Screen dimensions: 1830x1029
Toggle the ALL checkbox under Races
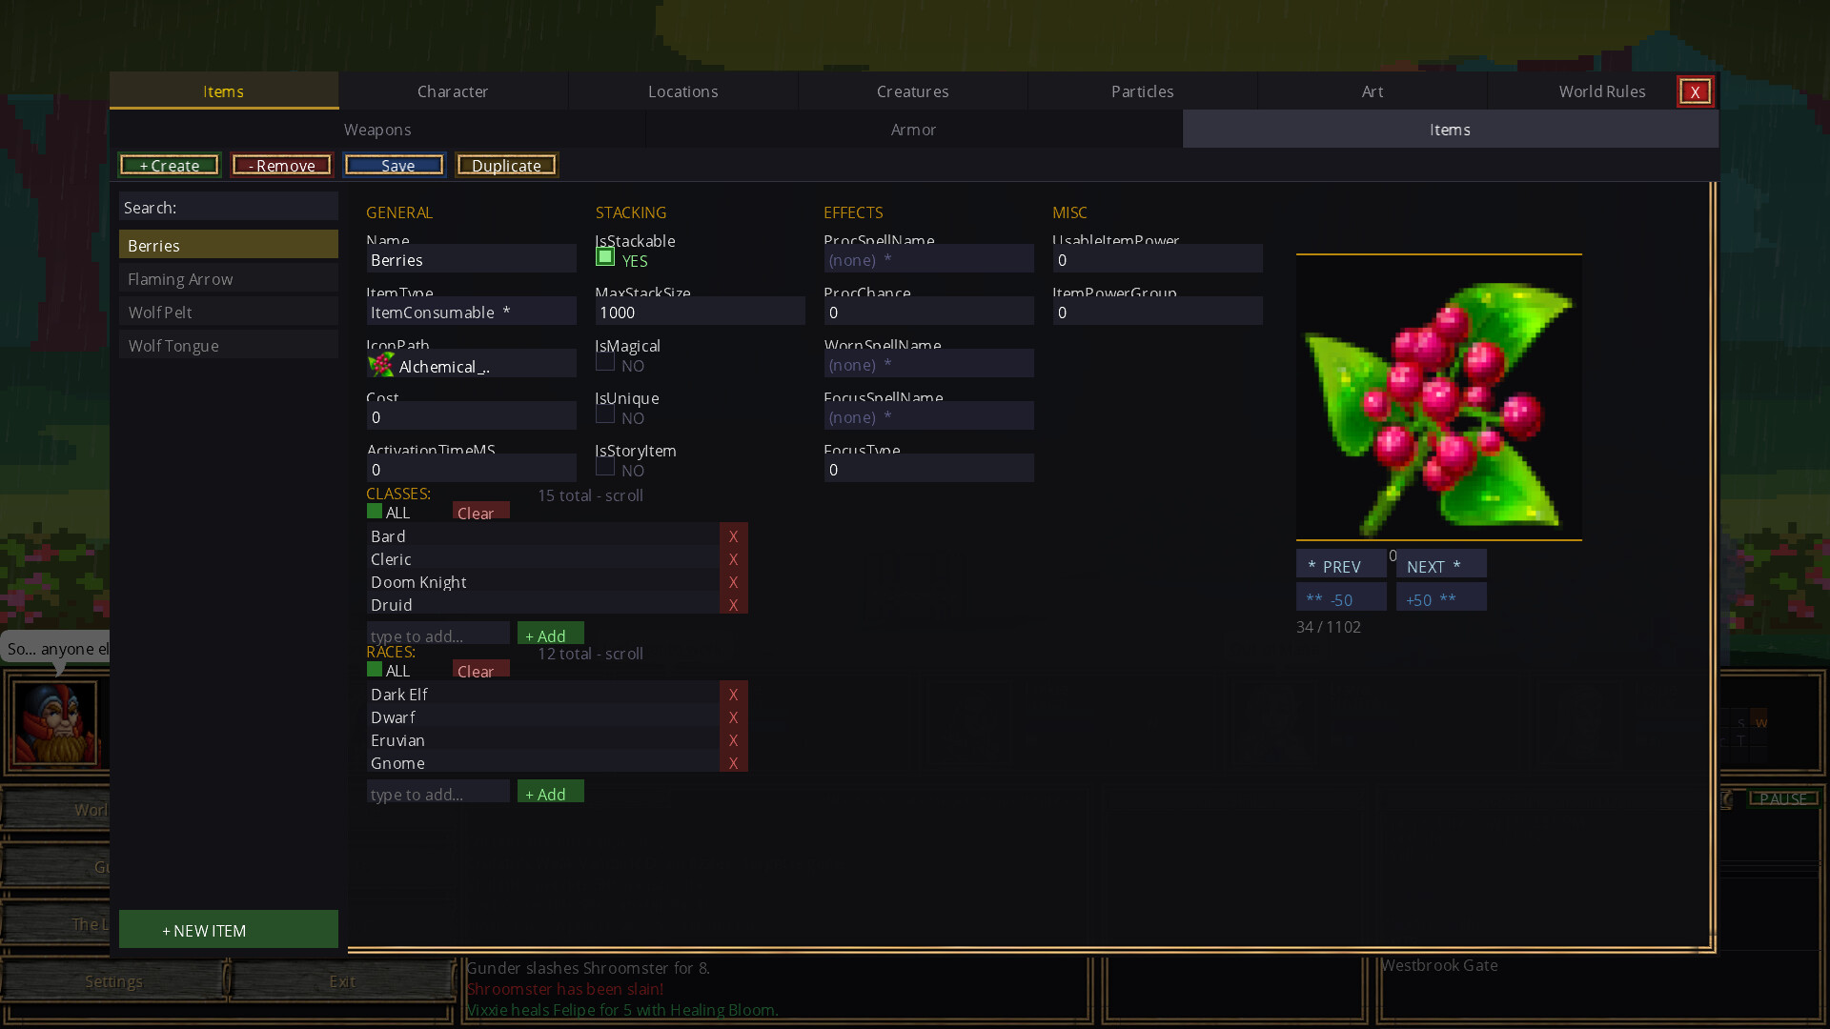click(x=375, y=670)
